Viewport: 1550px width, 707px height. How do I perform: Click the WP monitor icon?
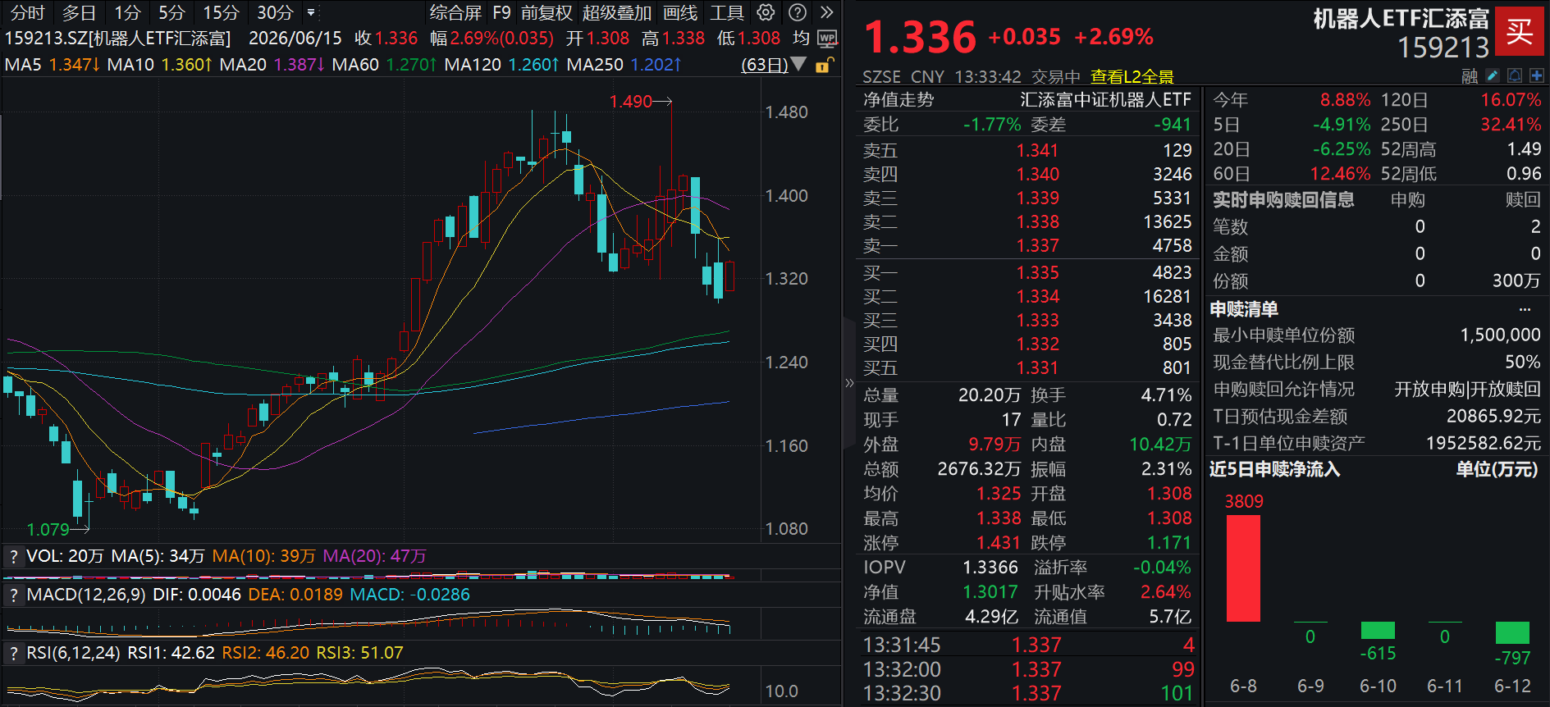click(x=827, y=39)
